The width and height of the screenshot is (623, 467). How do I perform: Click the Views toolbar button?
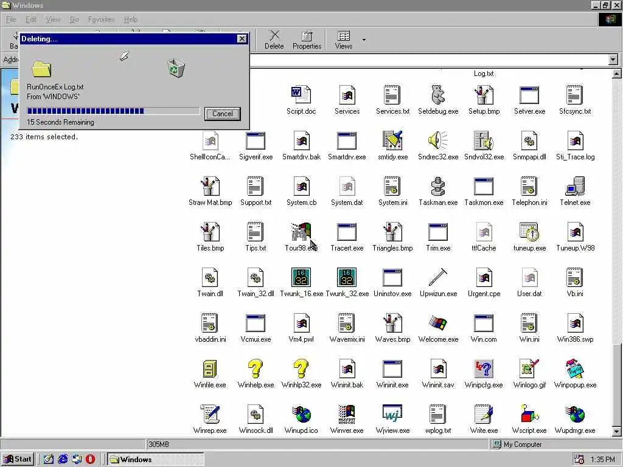(x=343, y=40)
